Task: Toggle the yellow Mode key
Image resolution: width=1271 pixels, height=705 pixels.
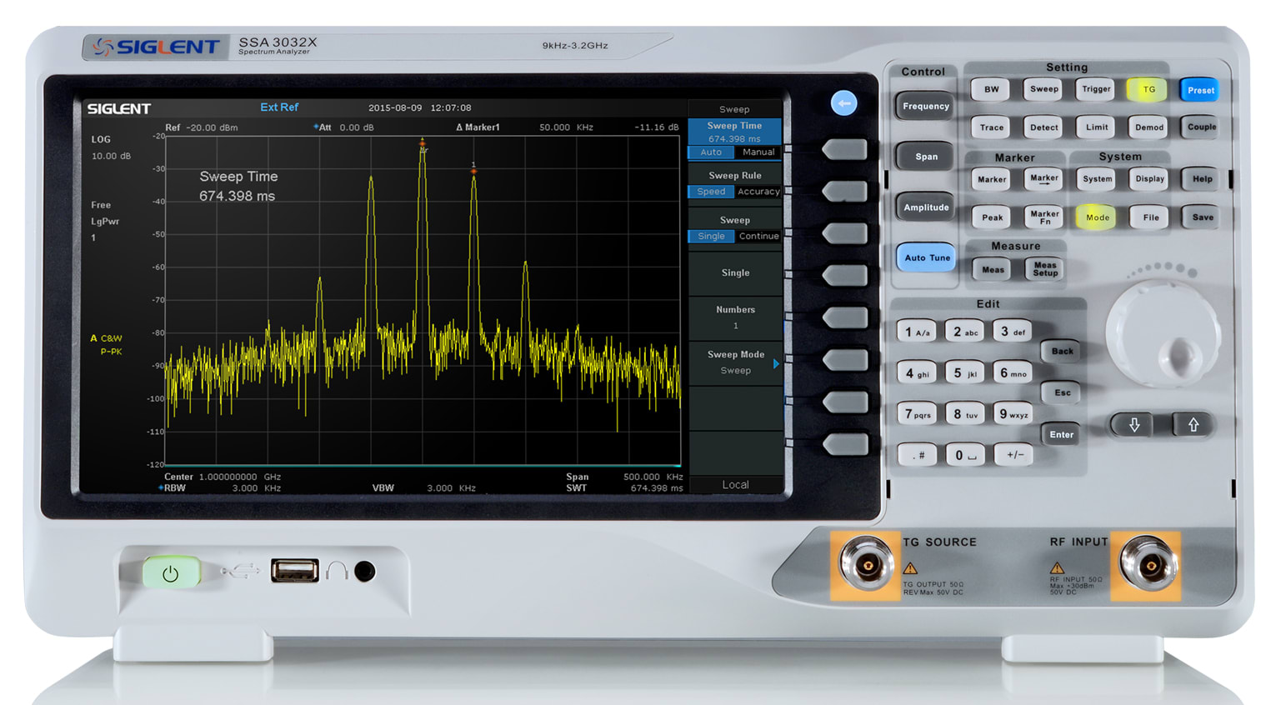Action: [x=1097, y=217]
